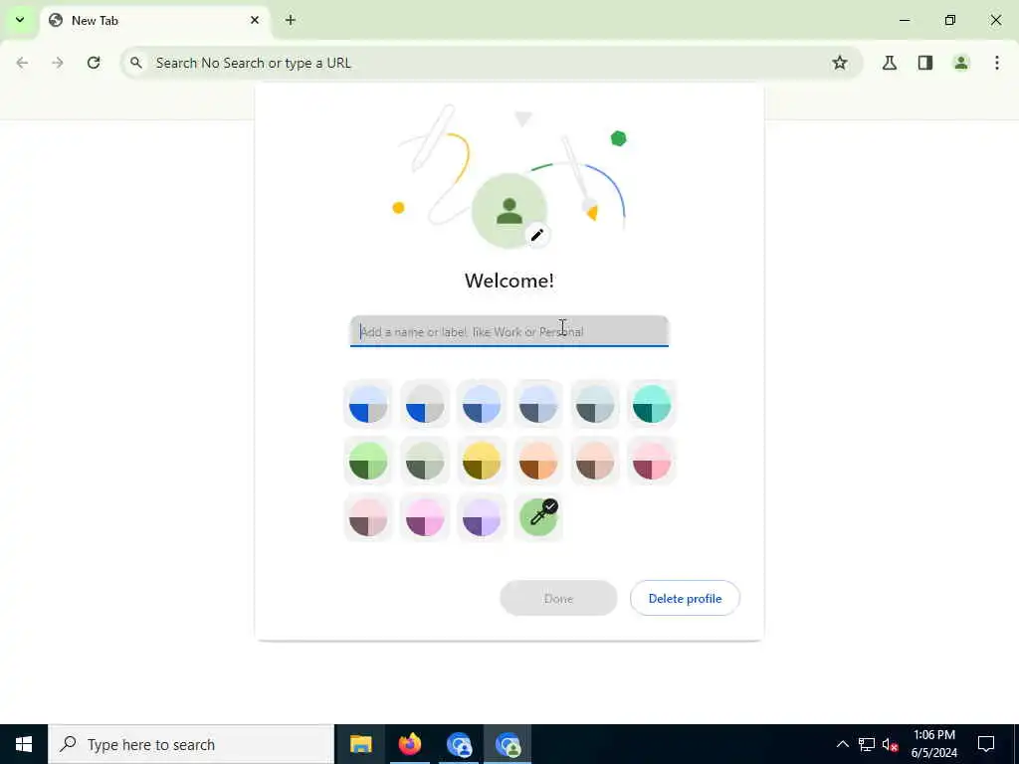Screen dimensions: 1019x764
Task: Select the purple theme color swatch
Action: 482,517
